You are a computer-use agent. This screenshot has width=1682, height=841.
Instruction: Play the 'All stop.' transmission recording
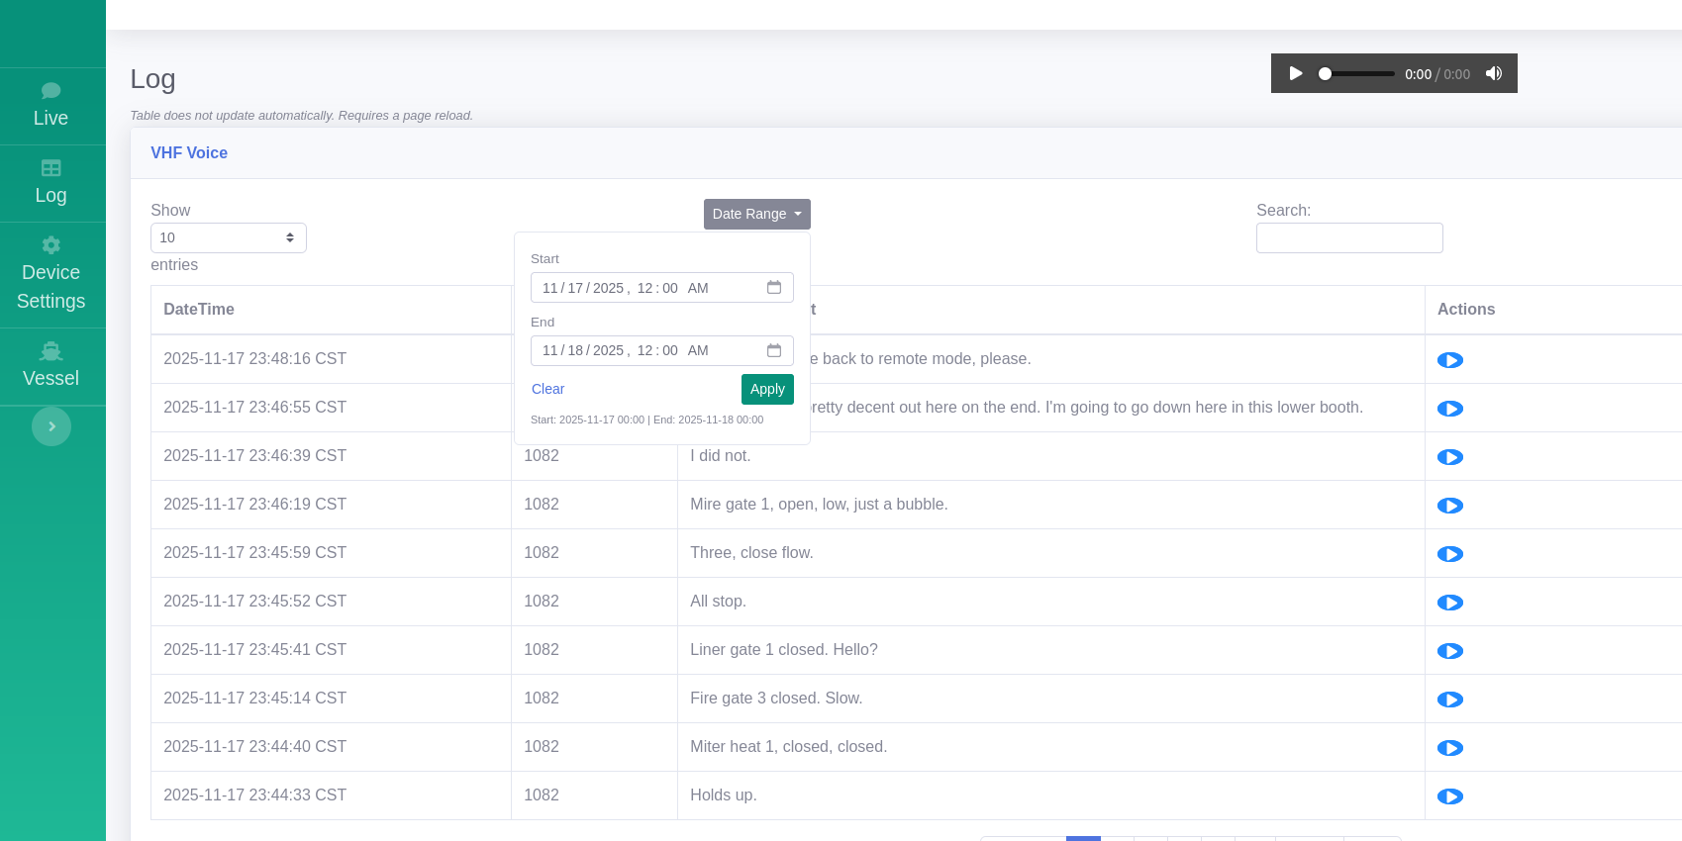[x=1449, y=603]
